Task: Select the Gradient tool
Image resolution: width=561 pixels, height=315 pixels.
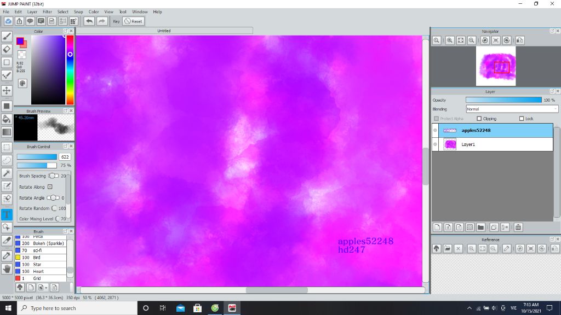Action: pyautogui.click(x=7, y=132)
